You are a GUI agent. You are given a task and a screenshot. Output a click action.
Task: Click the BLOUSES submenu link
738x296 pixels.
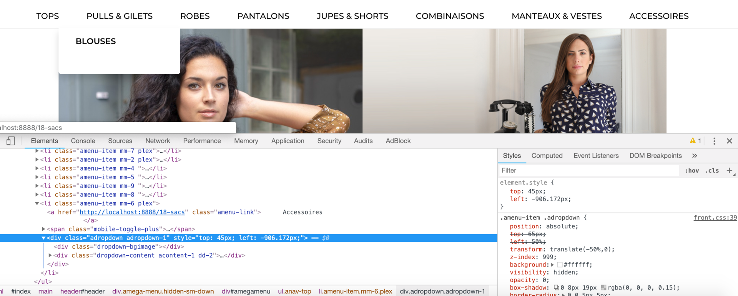(96, 41)
